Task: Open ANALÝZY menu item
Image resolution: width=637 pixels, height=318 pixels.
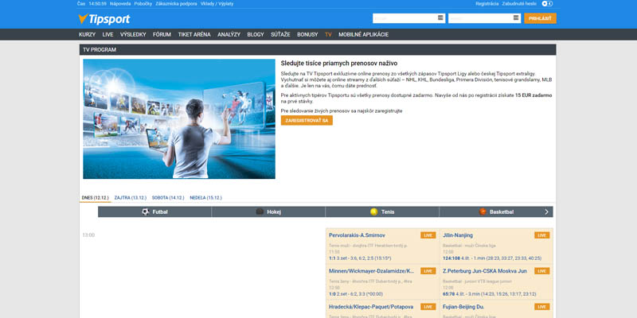Action: coord(229,34)
